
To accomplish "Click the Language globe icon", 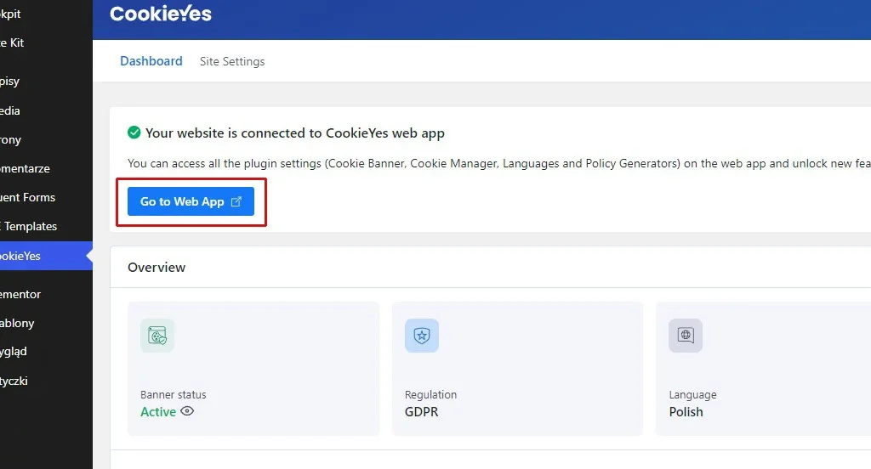I will tap(686, 336).
